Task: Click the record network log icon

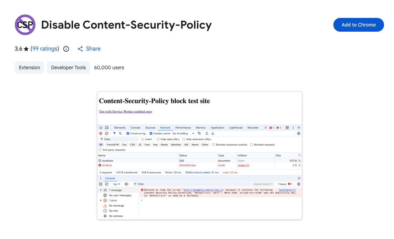Action: tap(101, 133)
